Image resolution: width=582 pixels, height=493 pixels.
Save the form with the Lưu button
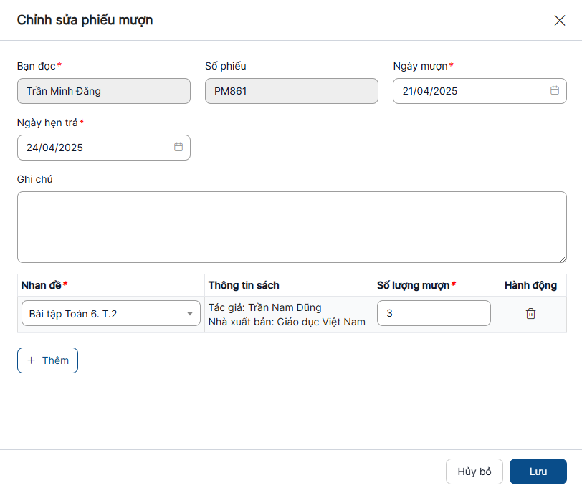pyautogui.click(x=538, y=472)
